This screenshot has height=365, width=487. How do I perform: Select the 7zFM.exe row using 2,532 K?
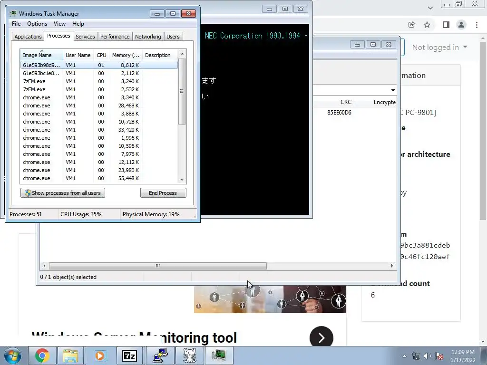tap(99, 89)
